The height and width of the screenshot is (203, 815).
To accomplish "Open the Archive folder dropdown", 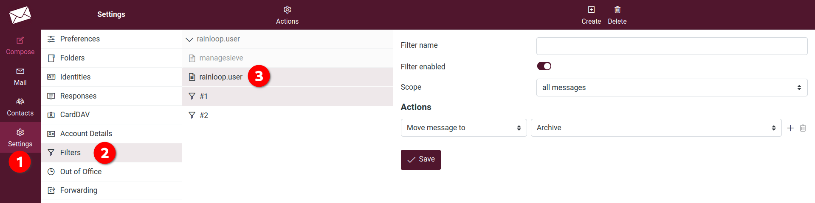I will [x=656, y=128].
